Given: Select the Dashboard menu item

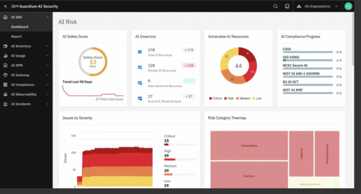Looking at the screenshot, I should click(20, 27).
